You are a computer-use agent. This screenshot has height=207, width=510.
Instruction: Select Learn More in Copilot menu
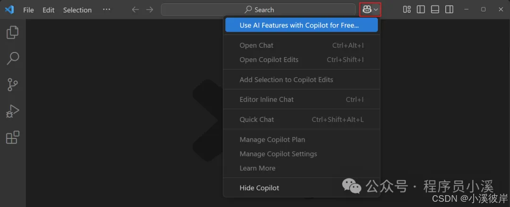301,168
